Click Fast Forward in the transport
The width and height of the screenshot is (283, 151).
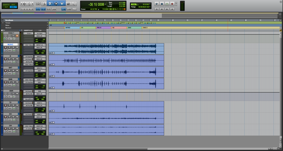pos(167,9)
